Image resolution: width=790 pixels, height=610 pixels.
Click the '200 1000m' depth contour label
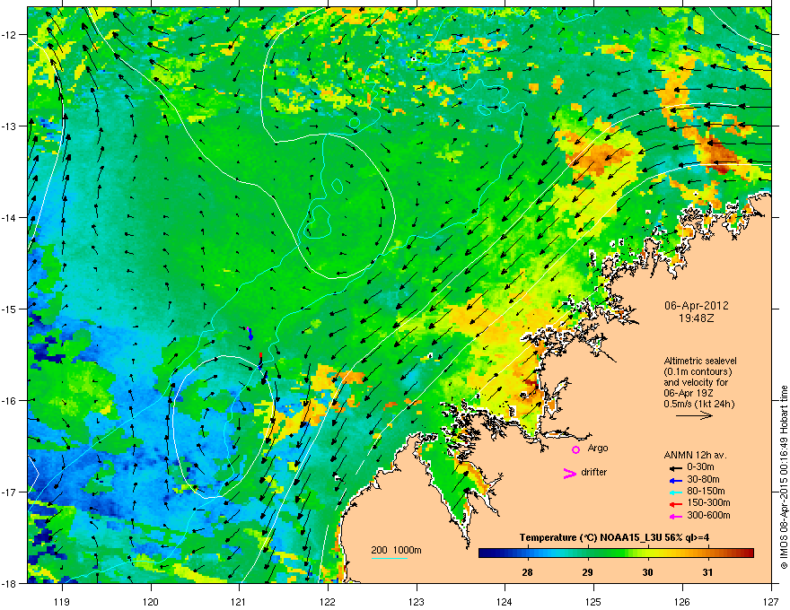pos(396,550)
